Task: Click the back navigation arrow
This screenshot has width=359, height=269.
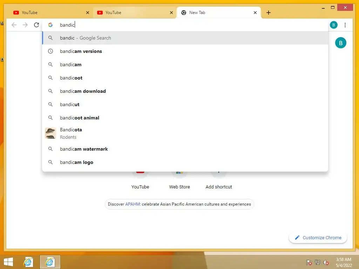Action: [x=14, y=25]
